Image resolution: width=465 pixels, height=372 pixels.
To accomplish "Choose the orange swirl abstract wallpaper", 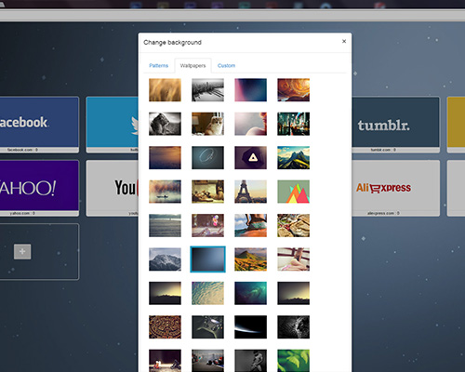I will point(293,90).
